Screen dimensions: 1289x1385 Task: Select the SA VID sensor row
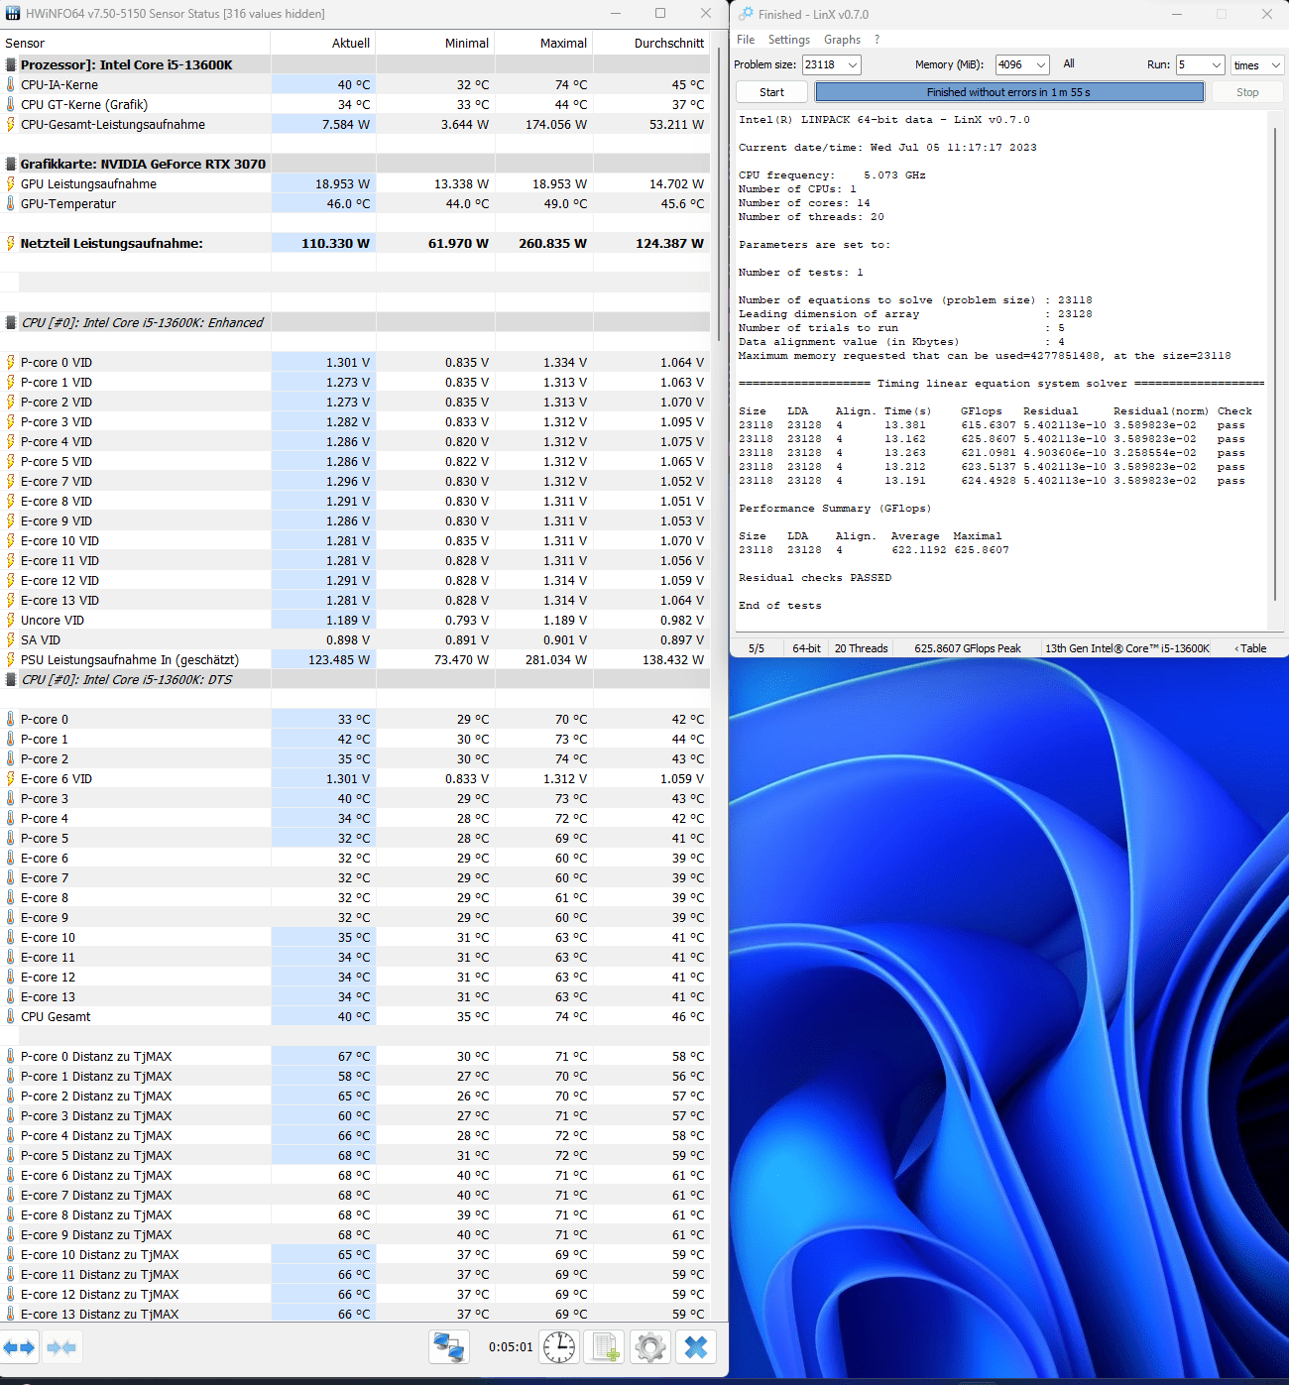coord(355,639)
